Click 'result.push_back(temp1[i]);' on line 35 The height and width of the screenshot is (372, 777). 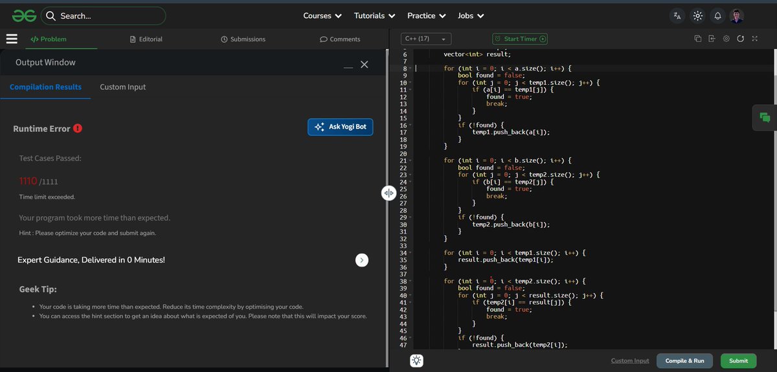[506, 260]
